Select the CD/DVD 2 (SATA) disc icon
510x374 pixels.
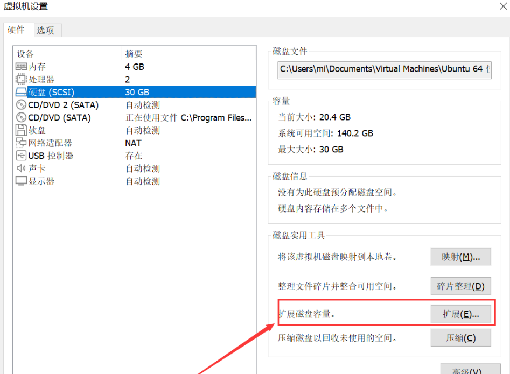pos(22,105)
